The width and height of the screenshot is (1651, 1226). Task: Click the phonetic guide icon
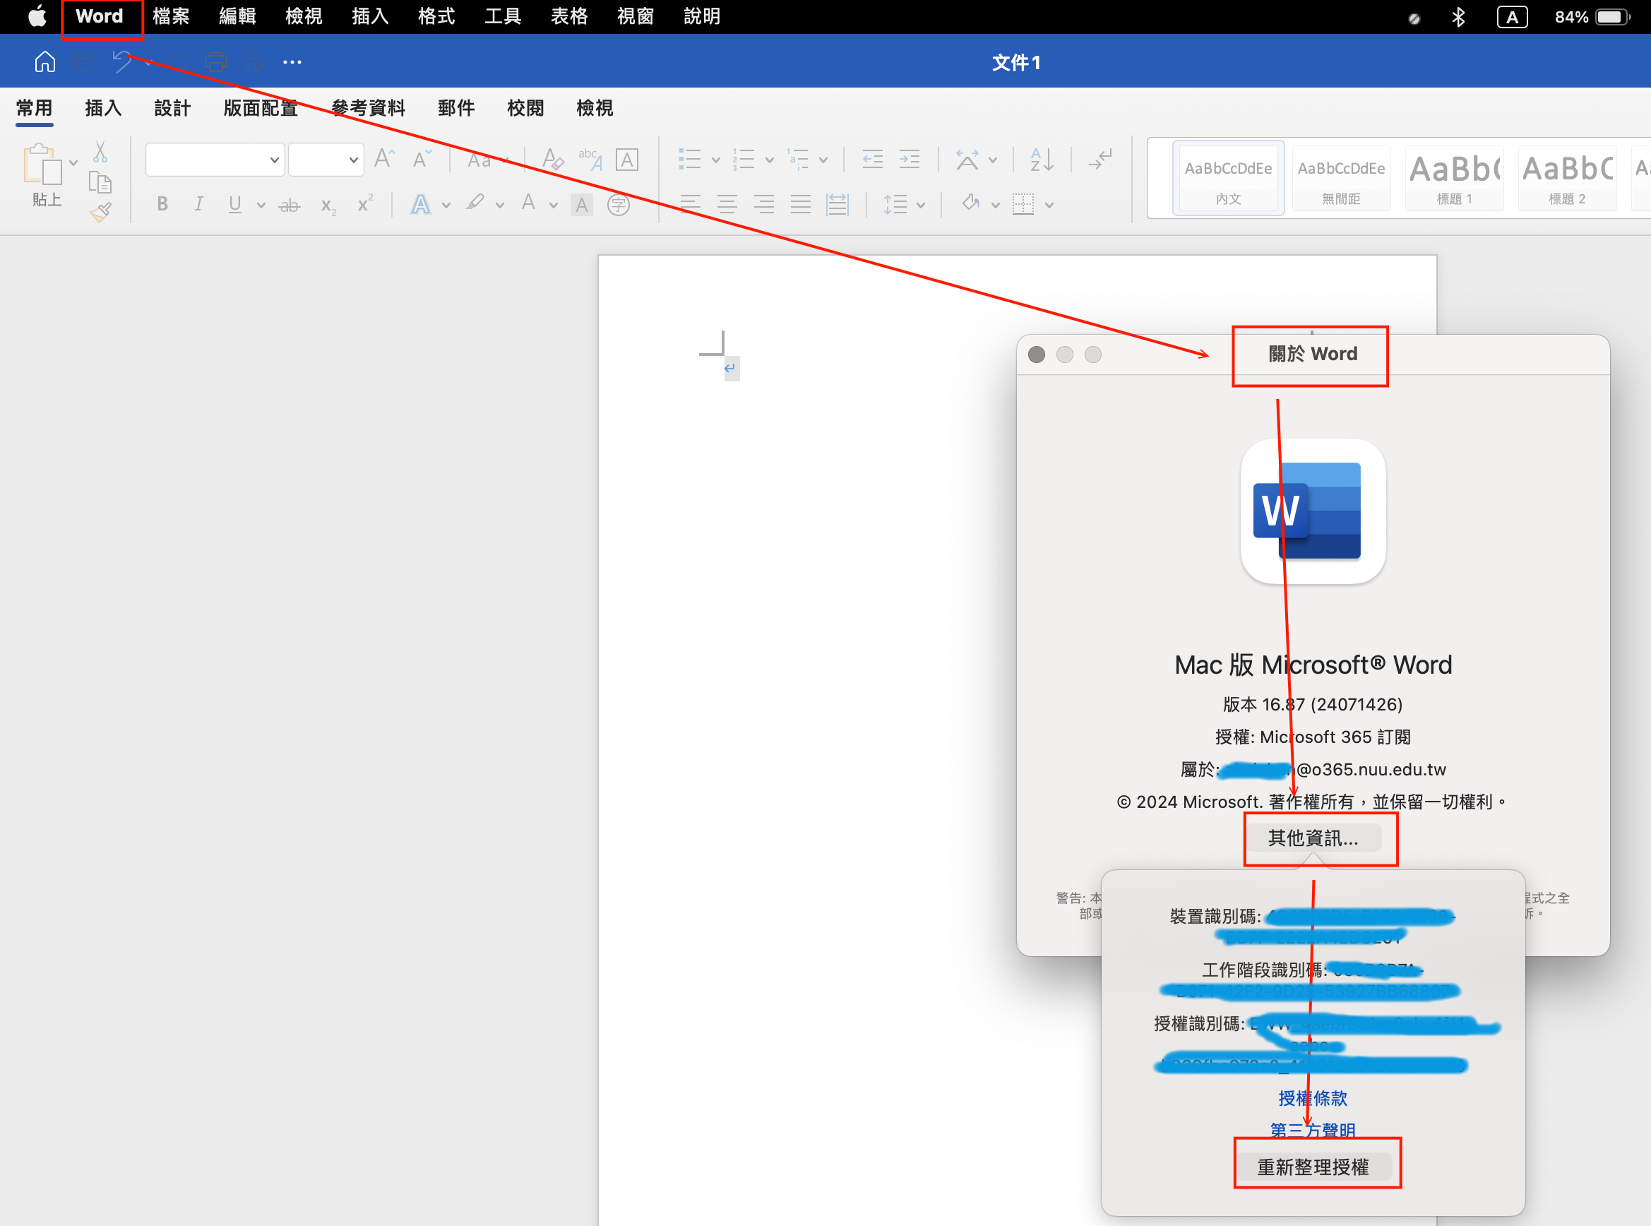pyautogui.click(x=590, y=159)
